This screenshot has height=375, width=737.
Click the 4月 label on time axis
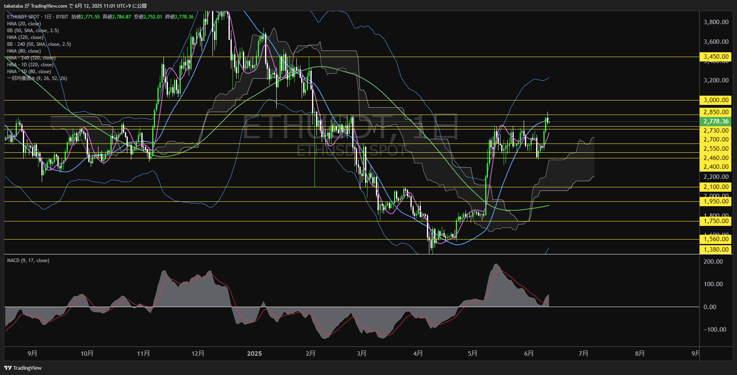[418, 354]
